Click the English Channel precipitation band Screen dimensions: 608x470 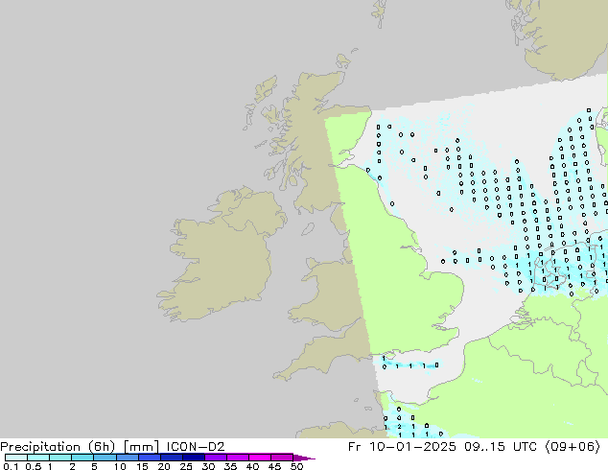(x=409, y=364)
